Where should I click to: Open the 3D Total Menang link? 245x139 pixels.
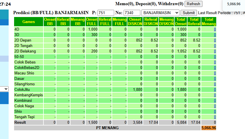click(215, 35)
